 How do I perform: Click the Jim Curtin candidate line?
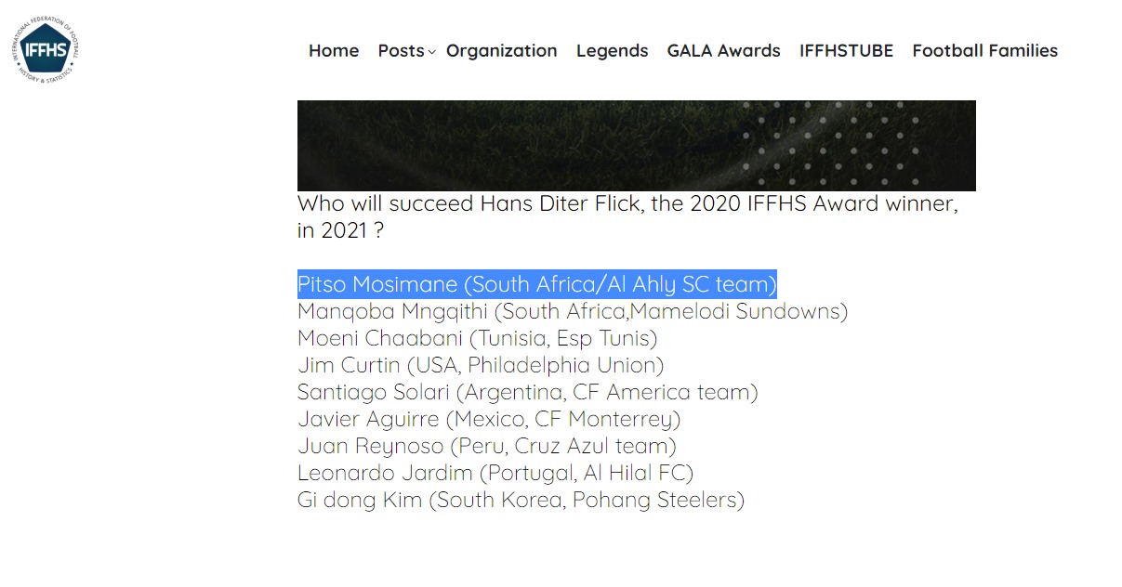[481, 365]
